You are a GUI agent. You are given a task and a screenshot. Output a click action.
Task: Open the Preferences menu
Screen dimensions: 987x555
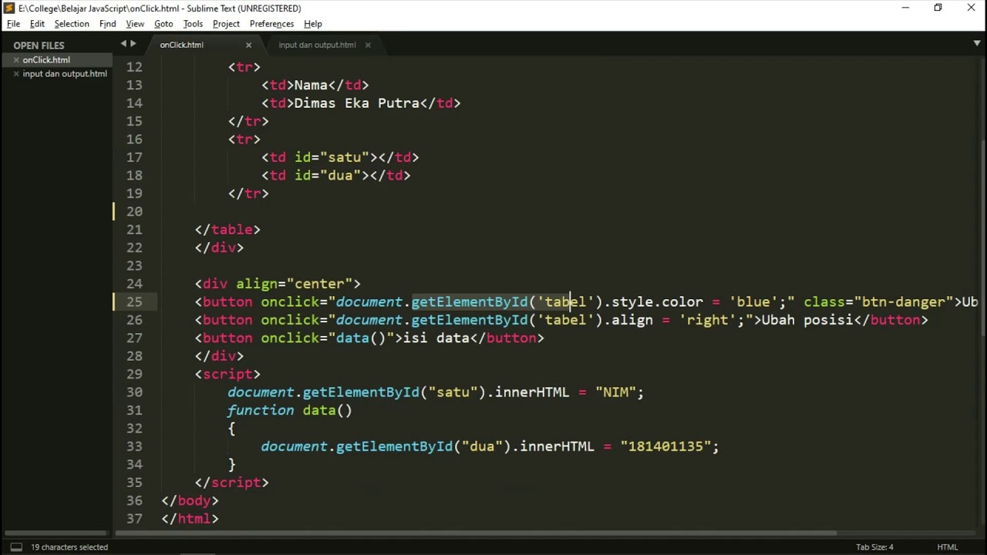tap(271, 24)
